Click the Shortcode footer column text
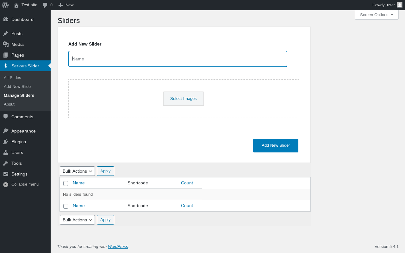The width and height of the screenshot is (405, 253). pyautogui.click(x=138, y=206)
